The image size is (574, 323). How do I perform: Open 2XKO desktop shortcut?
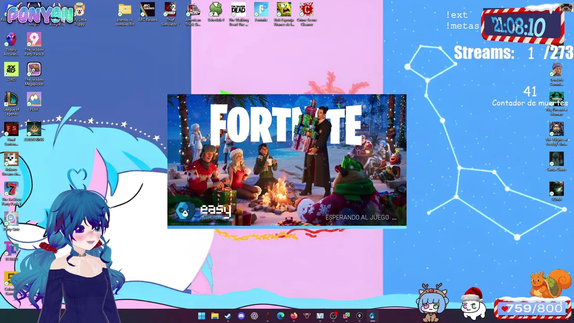11,72
